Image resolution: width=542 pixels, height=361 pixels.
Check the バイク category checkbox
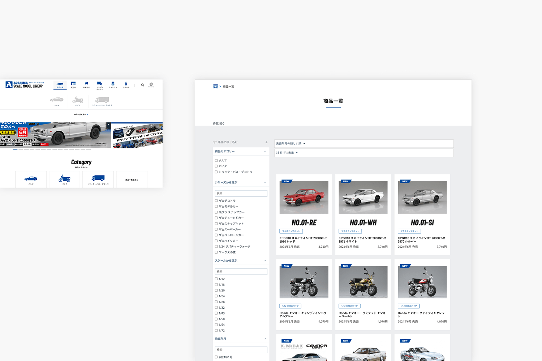click(216, 166)
